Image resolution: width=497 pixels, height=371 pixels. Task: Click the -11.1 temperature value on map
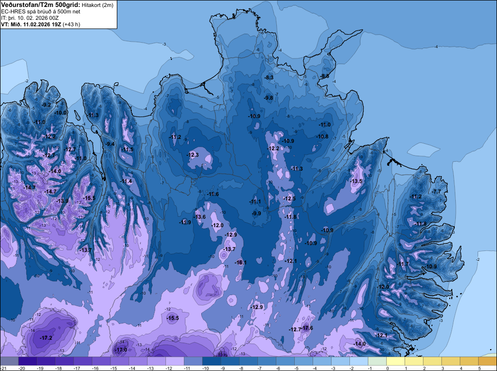pyautogui.click(x=255, y=201)
